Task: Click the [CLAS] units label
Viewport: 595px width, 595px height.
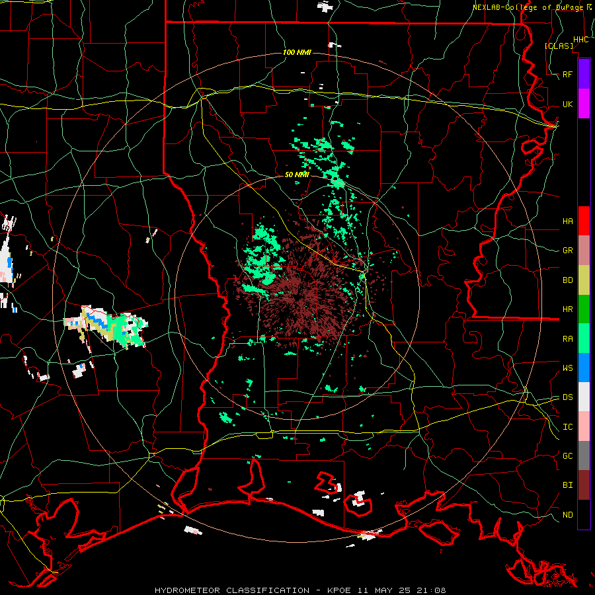Action: 559,46
